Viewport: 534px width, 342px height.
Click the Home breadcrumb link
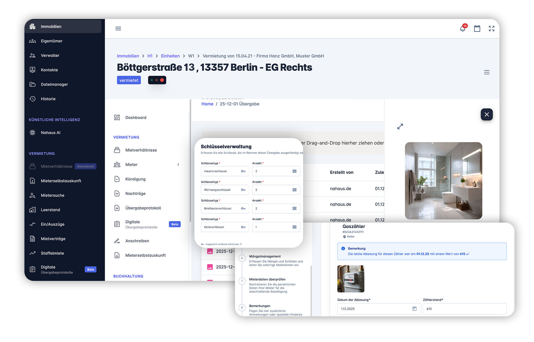click(207, 104)
